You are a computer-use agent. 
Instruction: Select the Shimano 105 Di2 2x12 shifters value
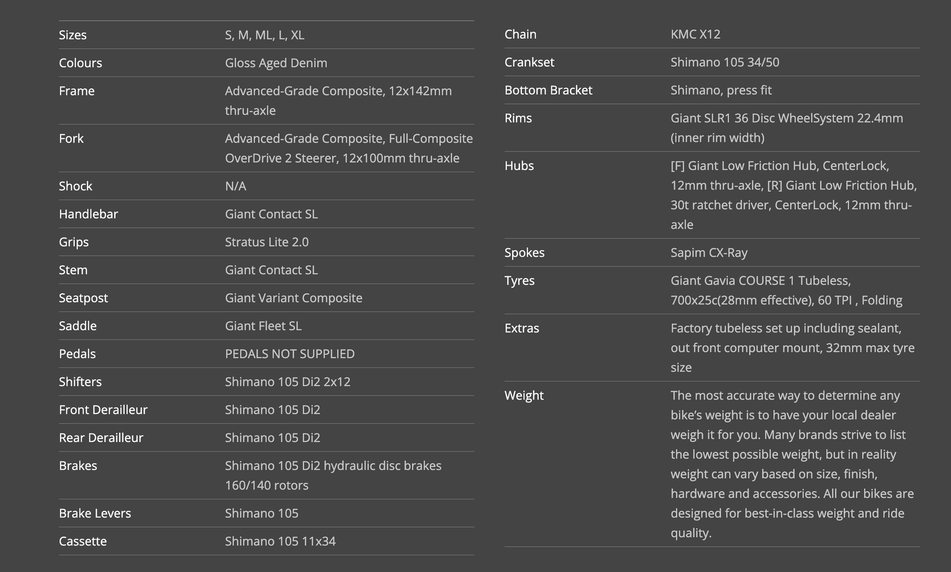287,382
